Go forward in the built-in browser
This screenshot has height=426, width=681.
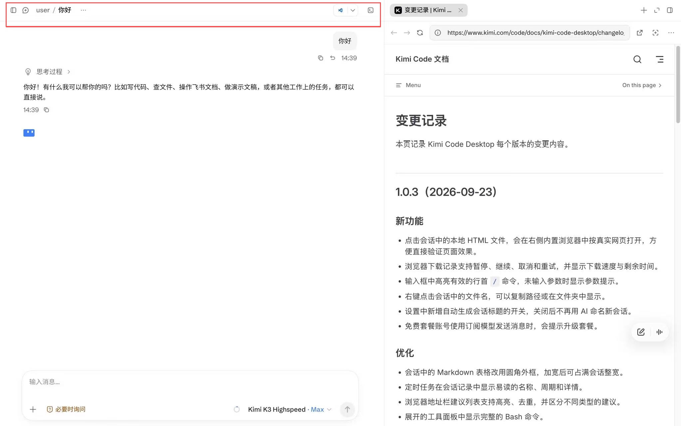407,33
